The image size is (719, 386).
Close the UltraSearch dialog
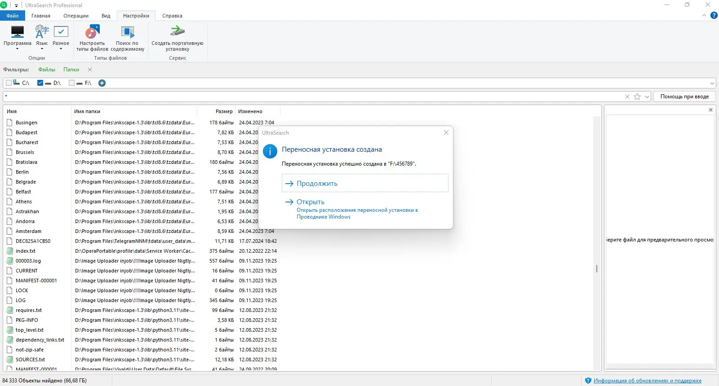(446, 132)
